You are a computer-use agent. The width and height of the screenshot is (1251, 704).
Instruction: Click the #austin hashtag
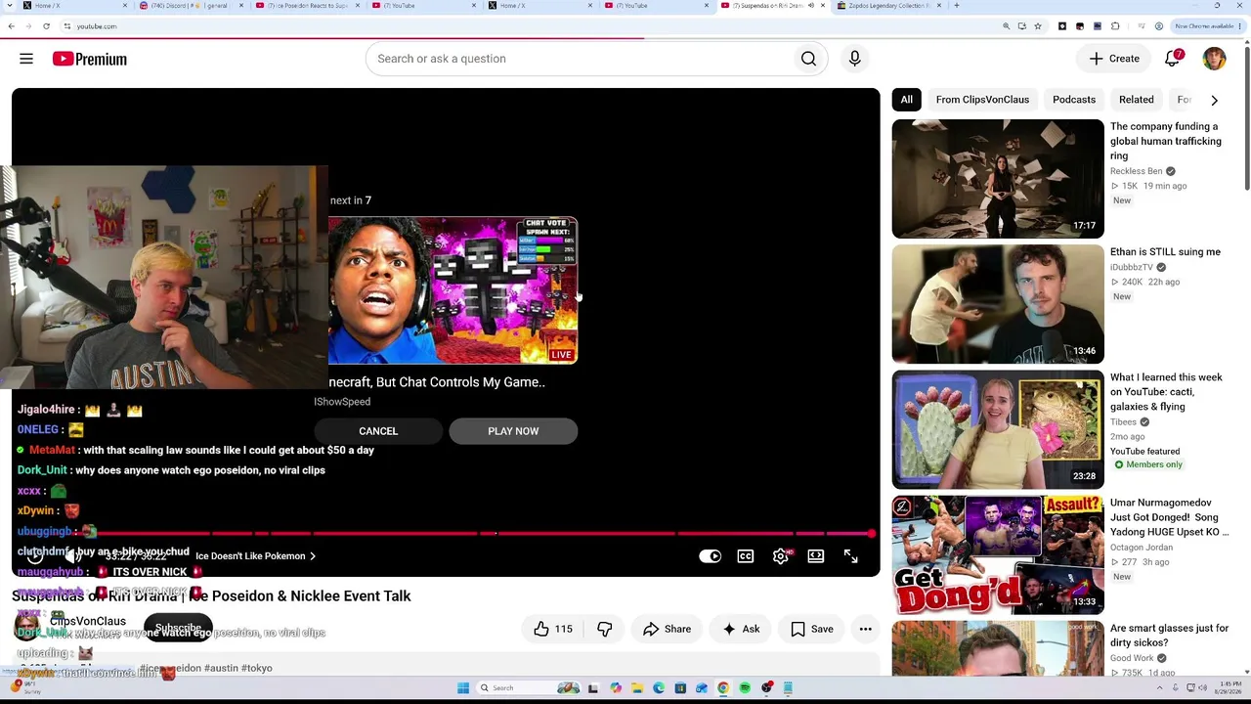pyautogui.click(x=222, y=668)
